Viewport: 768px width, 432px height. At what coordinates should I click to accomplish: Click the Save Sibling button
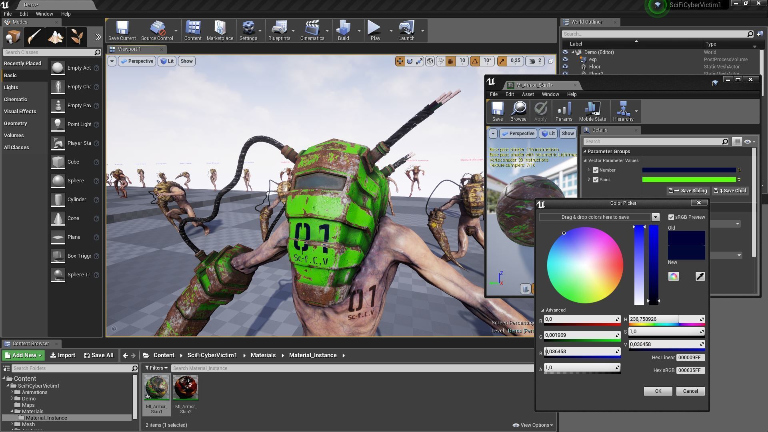click(688, 191)
